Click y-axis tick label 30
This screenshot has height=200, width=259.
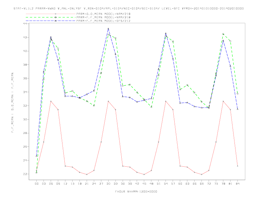pyautogui.click(x=25, y=119)
